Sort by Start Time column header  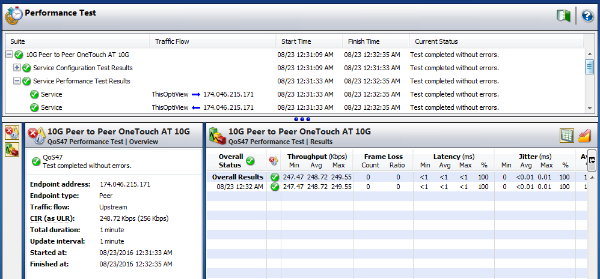(296, 41)
